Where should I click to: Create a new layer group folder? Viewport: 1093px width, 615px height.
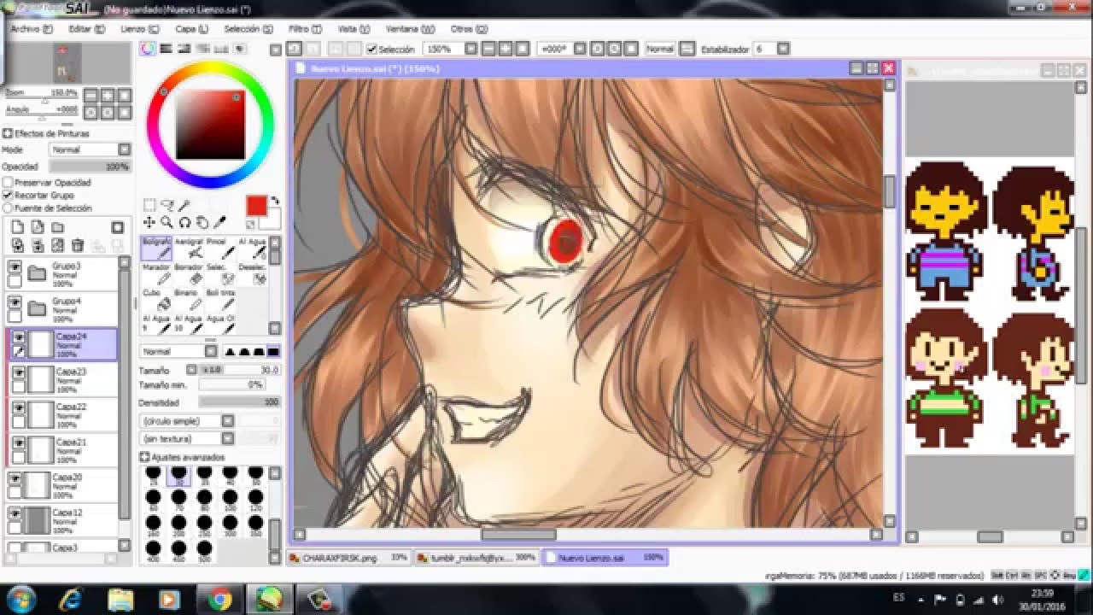[x=57, y=227]
